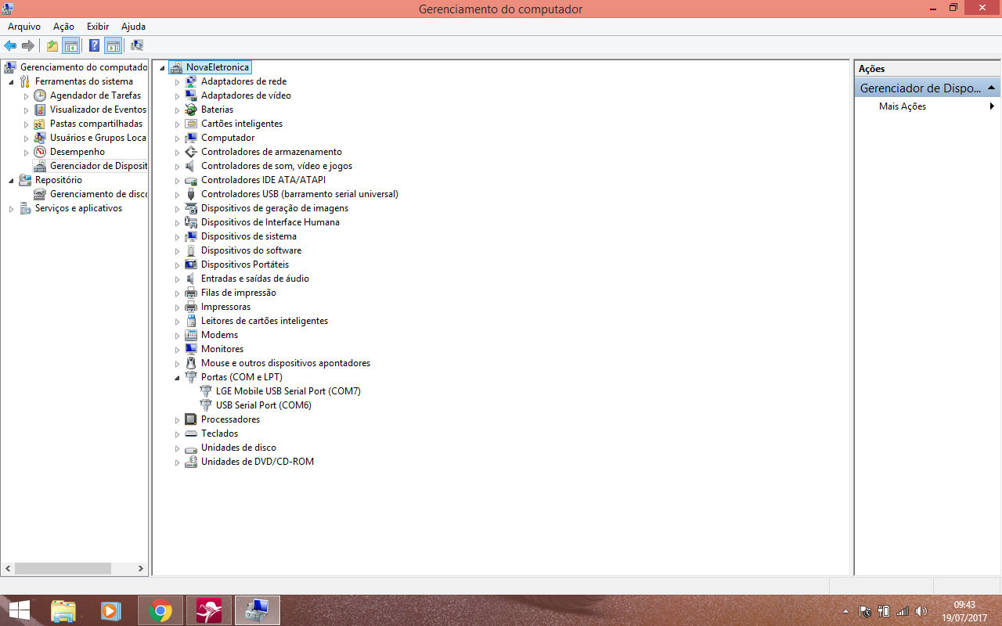Select USB Serial Port (COM6)
Image resolution: width=1002 pixels, height=626 pixels.
pyautogui.click(x=264, y=405)
